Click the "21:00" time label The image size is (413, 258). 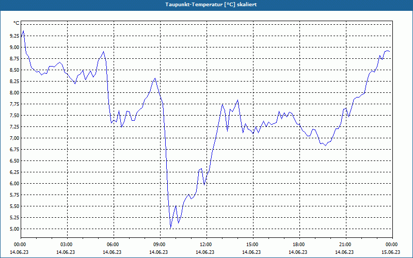pyautogui.click(x=346, y=245)
